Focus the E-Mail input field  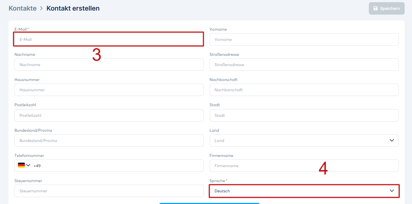point(109,39)
